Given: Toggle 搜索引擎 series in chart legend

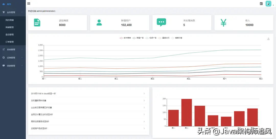Looking at the screenshot, I should tap(177, 38).
